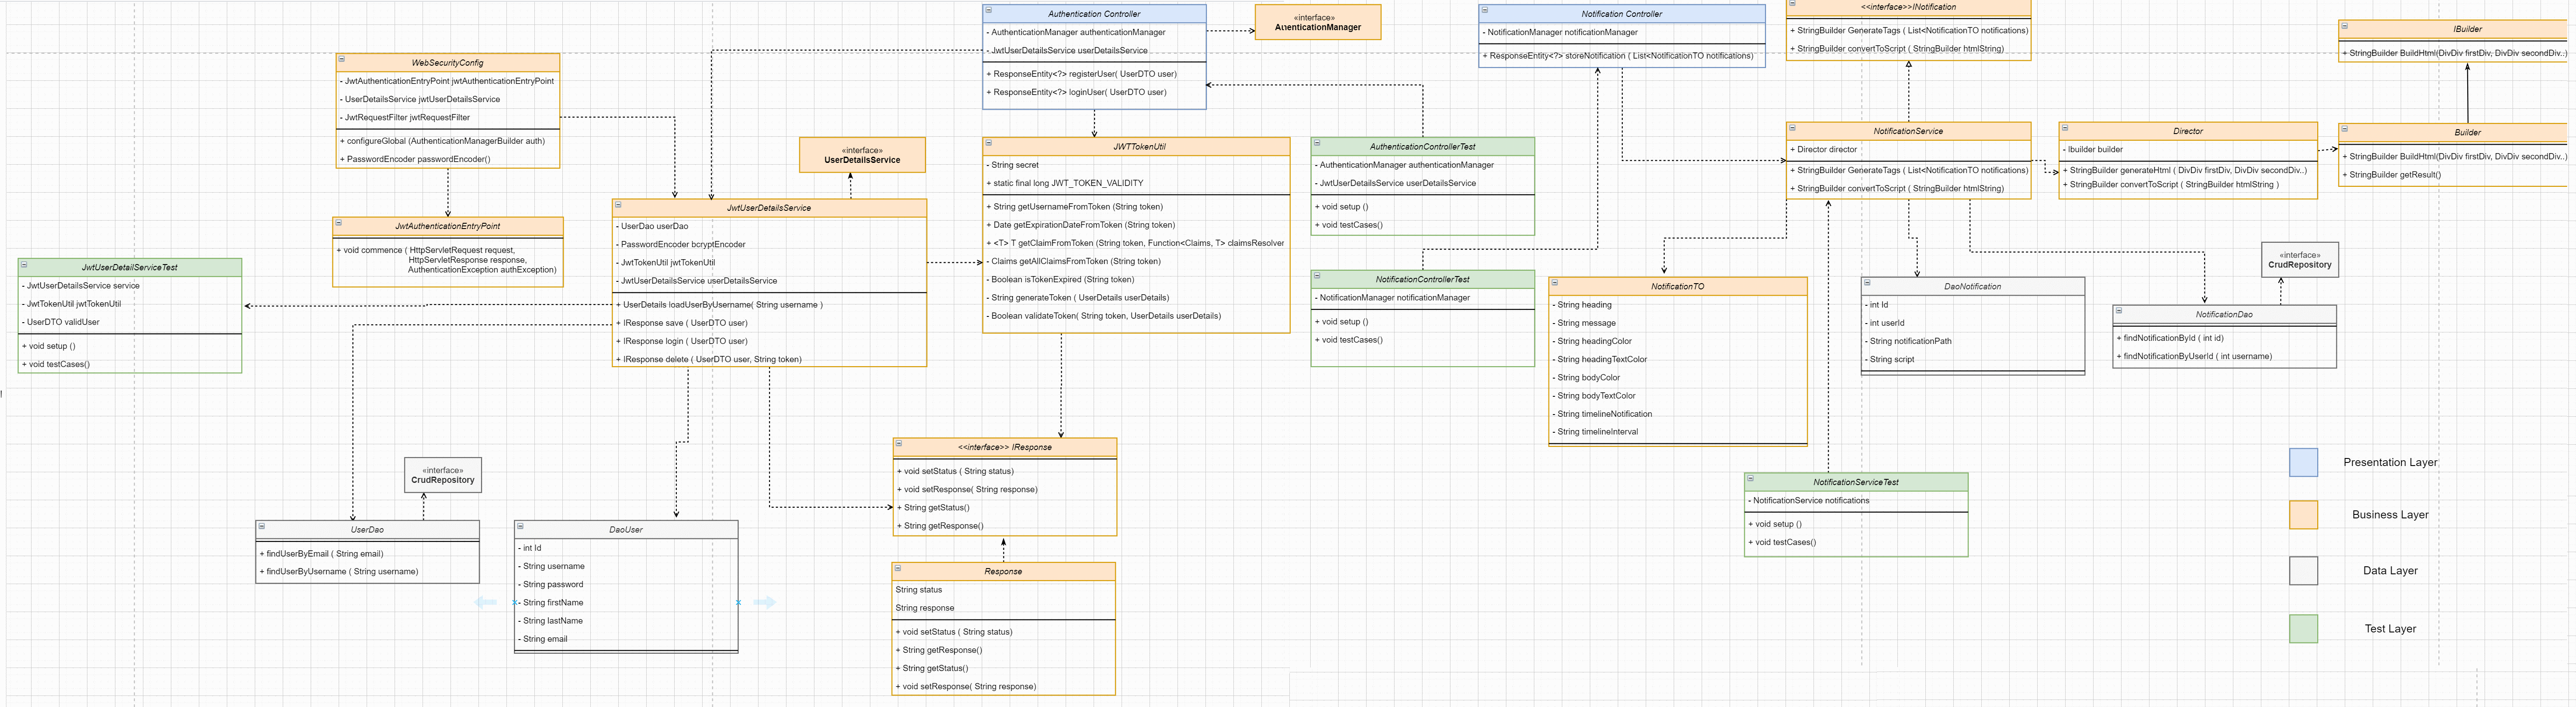2576x707 pixels.
Task: Select the blue Presentation Layer legend swatch
Action: pos(2303,462)
